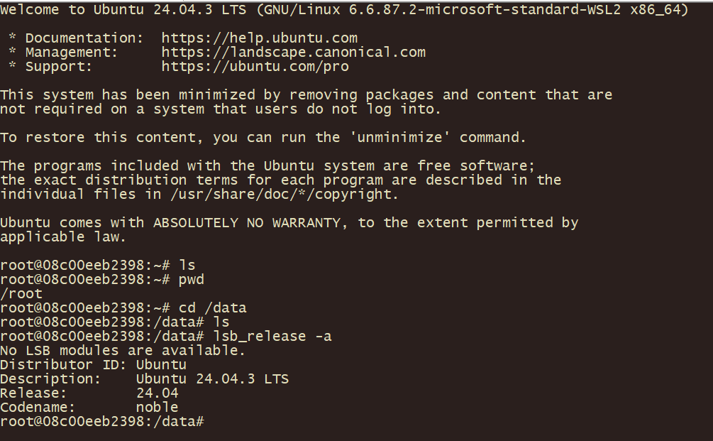The image size is (713, 441).
Task: Open the help.ubuntu.com documentation link
Action: [259, 38]
